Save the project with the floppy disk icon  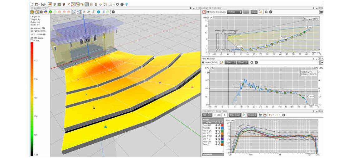tap(43, 4)
